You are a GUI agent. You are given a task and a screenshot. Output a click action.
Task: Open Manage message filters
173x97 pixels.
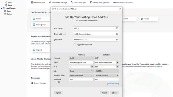[99, 2]
